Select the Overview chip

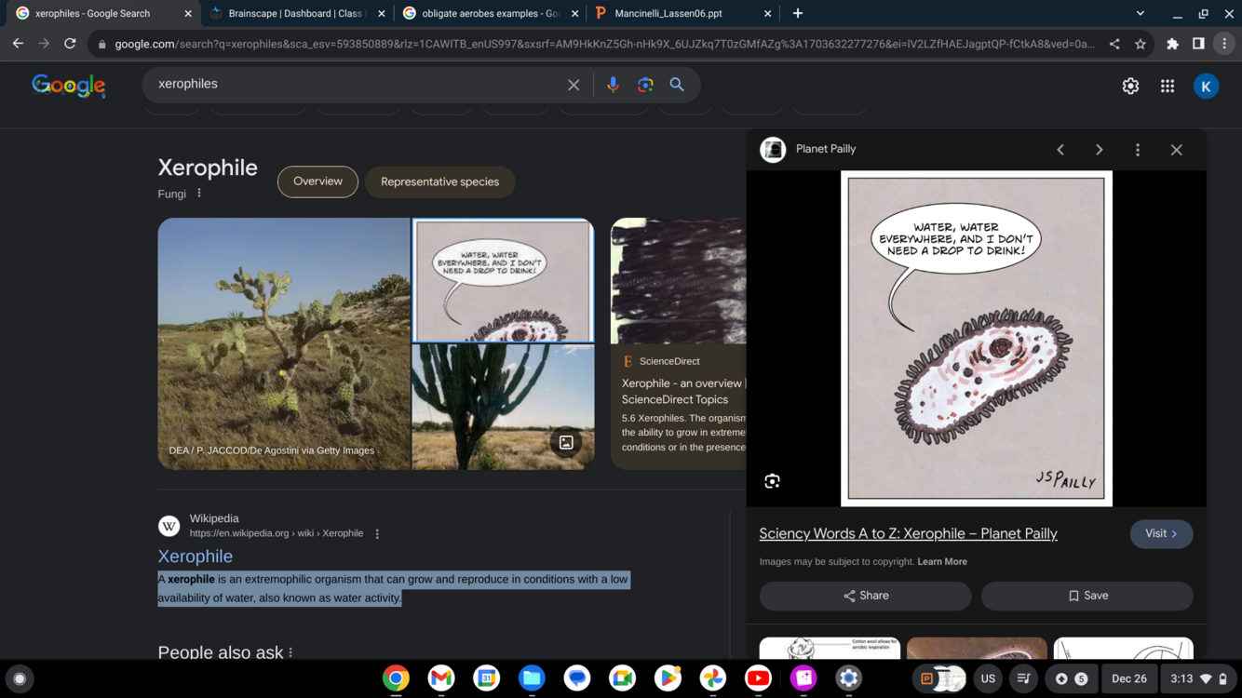[x=317, y=181]
